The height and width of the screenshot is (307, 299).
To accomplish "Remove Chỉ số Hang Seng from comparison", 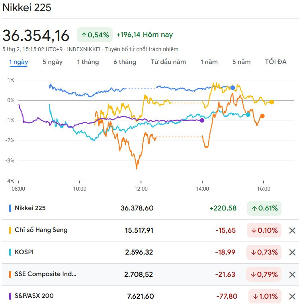I will (292, 230).
